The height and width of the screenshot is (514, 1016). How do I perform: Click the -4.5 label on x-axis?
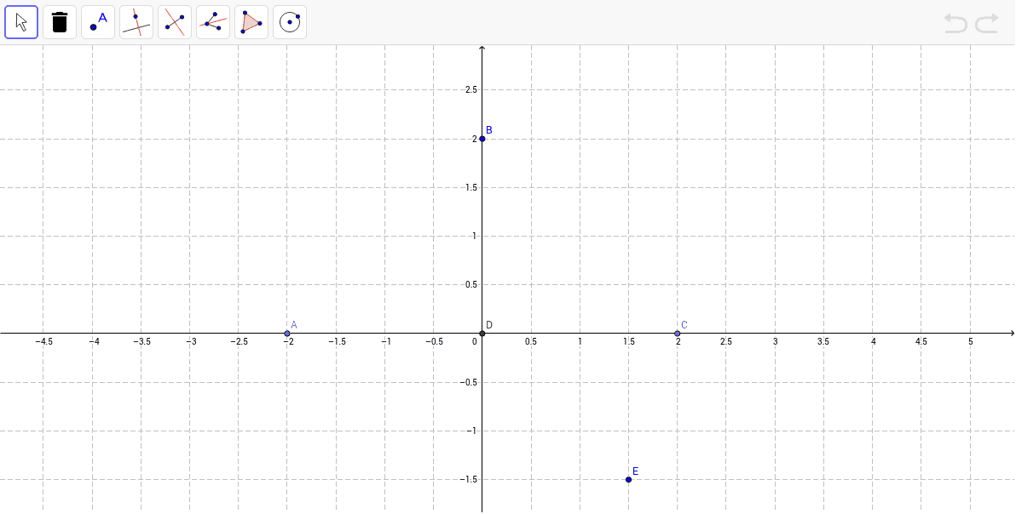point(43,341)
